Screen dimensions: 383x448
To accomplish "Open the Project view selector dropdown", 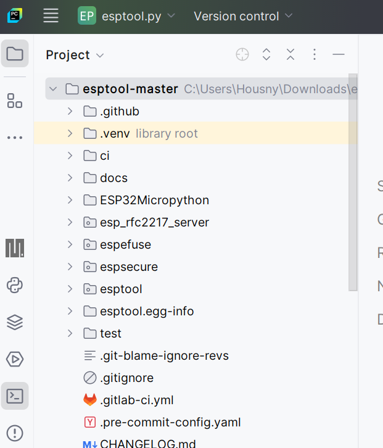I will click(75, 55).
